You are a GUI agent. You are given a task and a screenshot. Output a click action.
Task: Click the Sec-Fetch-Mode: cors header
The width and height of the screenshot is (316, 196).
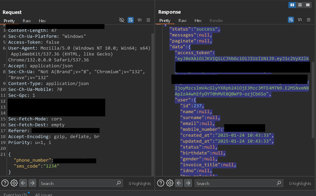click(x=35, y=119)
